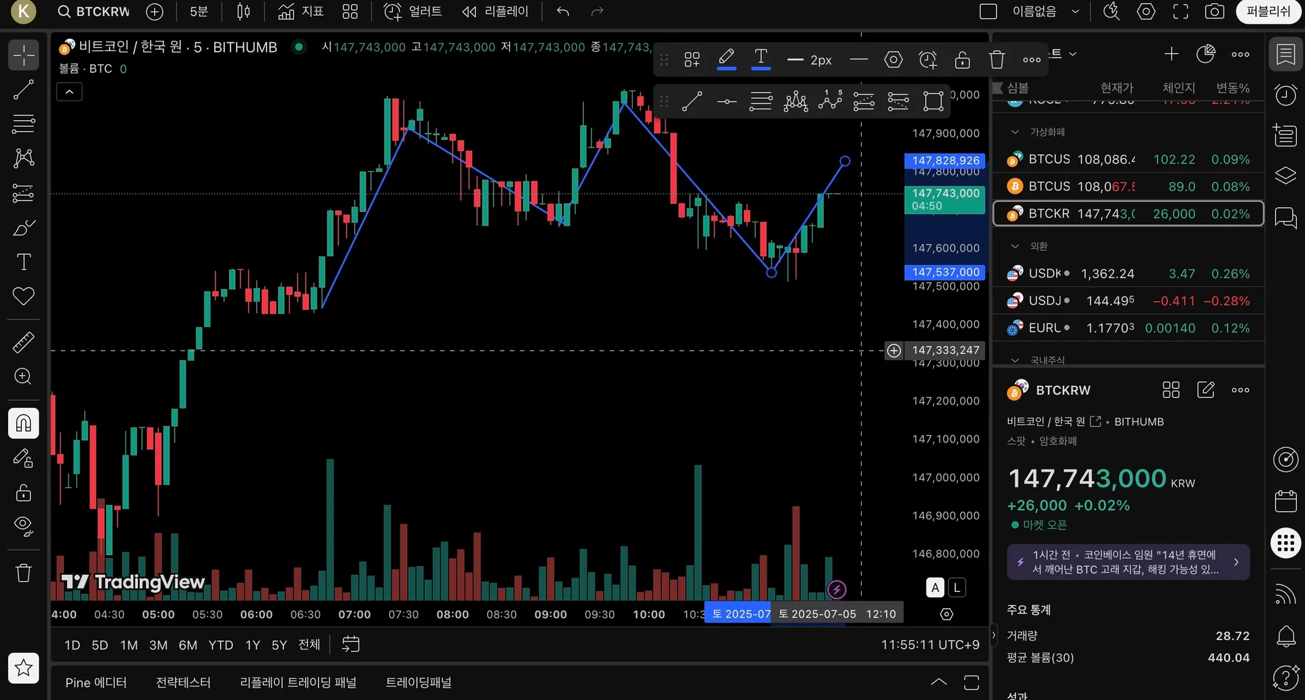Add symbol to watchlist with plus
The width and height of the screenshot is (1305, 700).
point(1171,54)
